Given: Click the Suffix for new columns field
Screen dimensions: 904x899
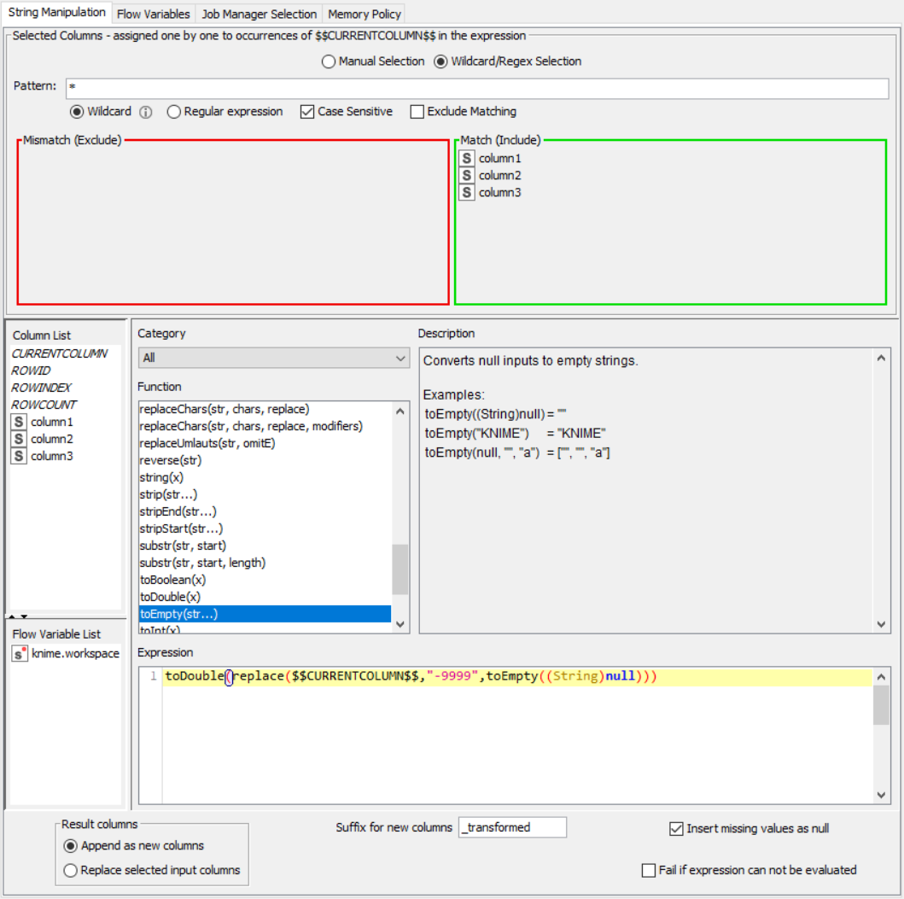Looking at the screenshot, I should point(512,827).
